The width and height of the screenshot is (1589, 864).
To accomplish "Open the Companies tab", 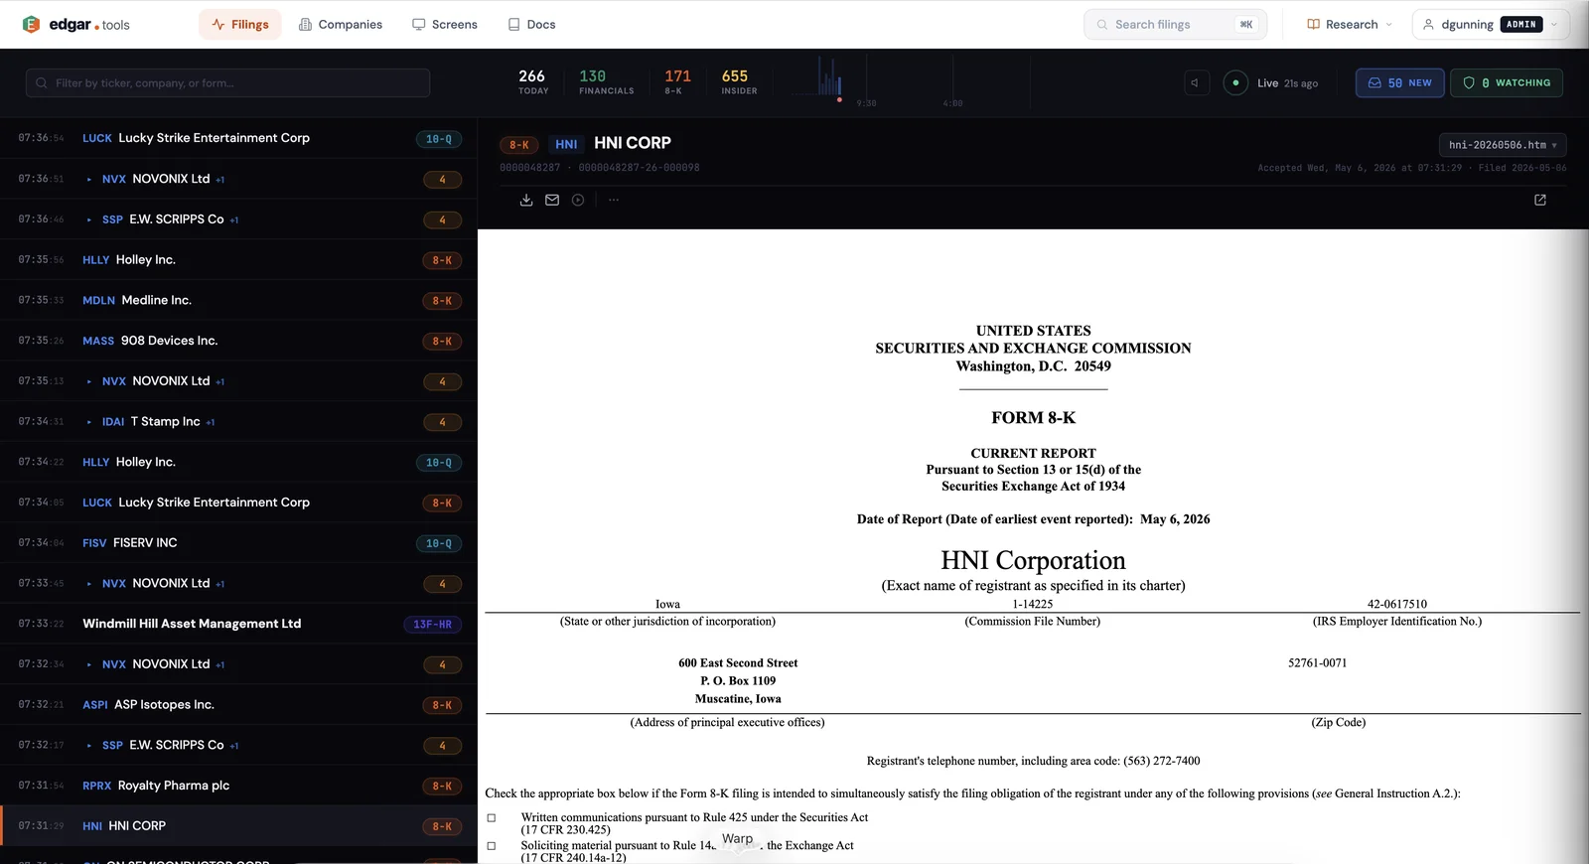I will [341, 24].
